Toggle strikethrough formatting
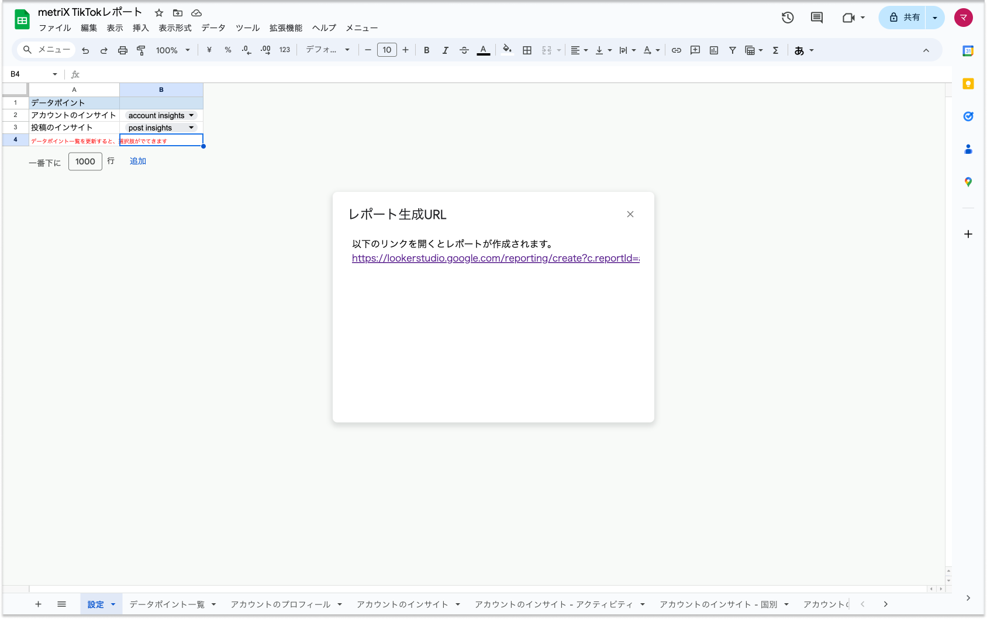987x619 pixels. pos(464,50)
